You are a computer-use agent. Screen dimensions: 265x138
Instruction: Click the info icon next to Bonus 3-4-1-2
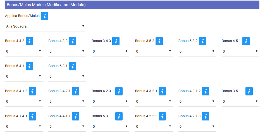[x=32, y=91]
